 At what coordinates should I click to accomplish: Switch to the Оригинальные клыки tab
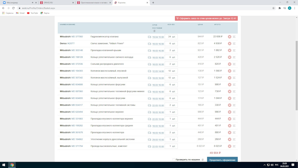click(x=94, y=3)
